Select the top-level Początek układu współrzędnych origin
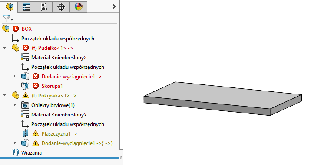Viewport: 314px width, 165px height. pos(58,39)
